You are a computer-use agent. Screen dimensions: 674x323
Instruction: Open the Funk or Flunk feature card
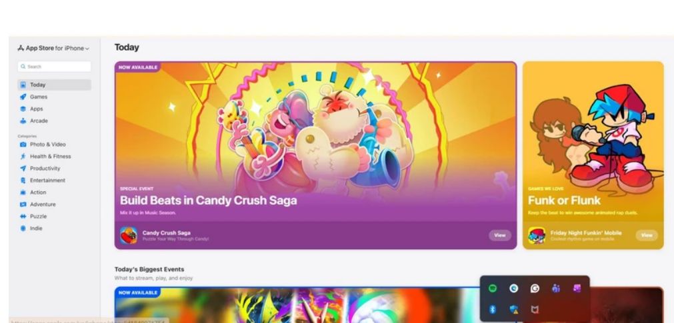pos(593,155)
